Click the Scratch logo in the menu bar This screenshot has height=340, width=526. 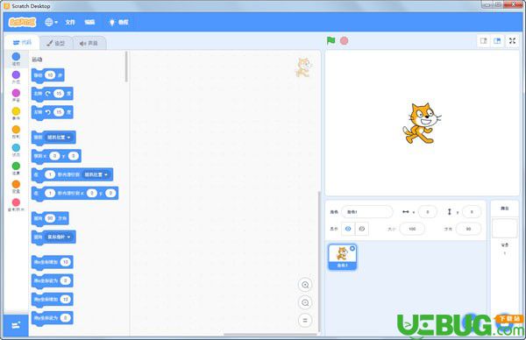(x=22, y=22)
